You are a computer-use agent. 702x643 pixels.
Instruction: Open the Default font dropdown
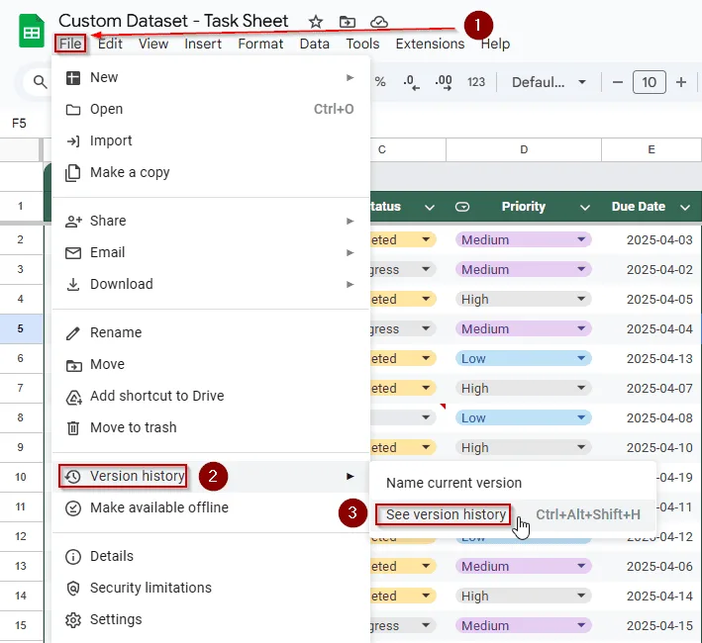click(549, 82)
